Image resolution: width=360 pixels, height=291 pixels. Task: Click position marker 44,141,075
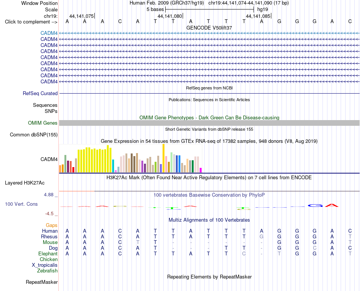tap(81, 16)
